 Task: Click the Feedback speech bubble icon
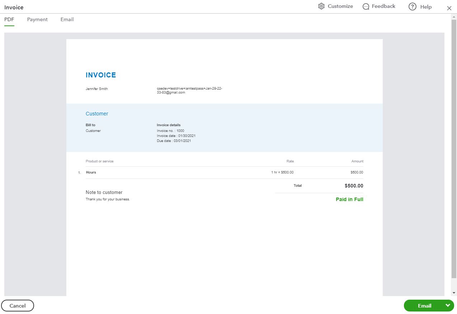point(366,6)
